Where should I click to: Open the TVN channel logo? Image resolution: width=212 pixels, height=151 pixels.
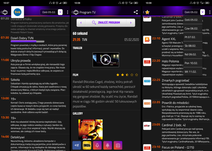[17, 12]
